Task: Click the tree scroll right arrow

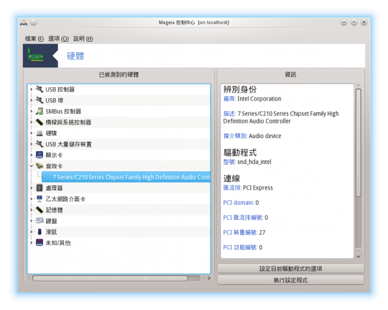Action: 209,279
